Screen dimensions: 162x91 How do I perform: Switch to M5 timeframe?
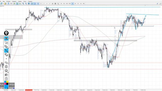tap(64, 4)
